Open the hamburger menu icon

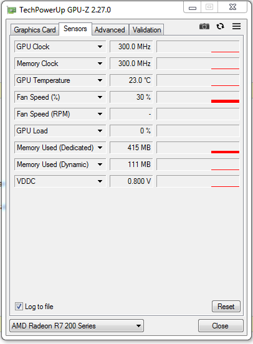236,26
